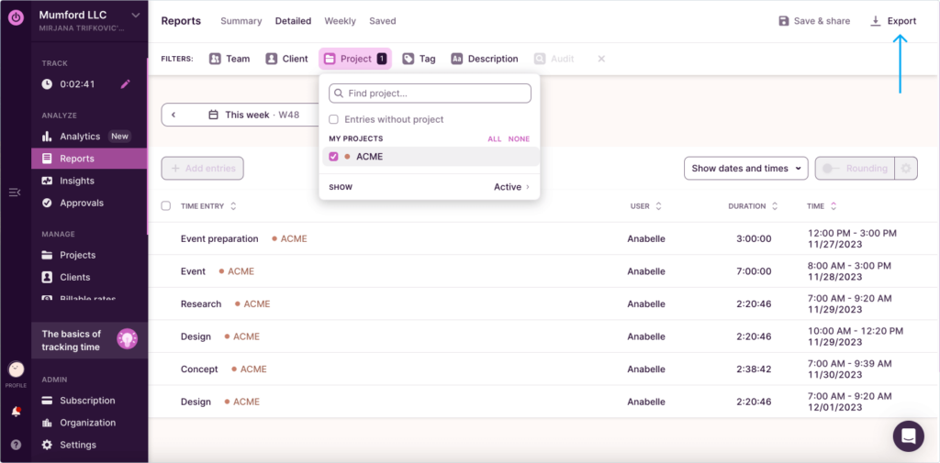Select NONE projects link
Screen dimensions: 940x463
(x=520, y=139)
